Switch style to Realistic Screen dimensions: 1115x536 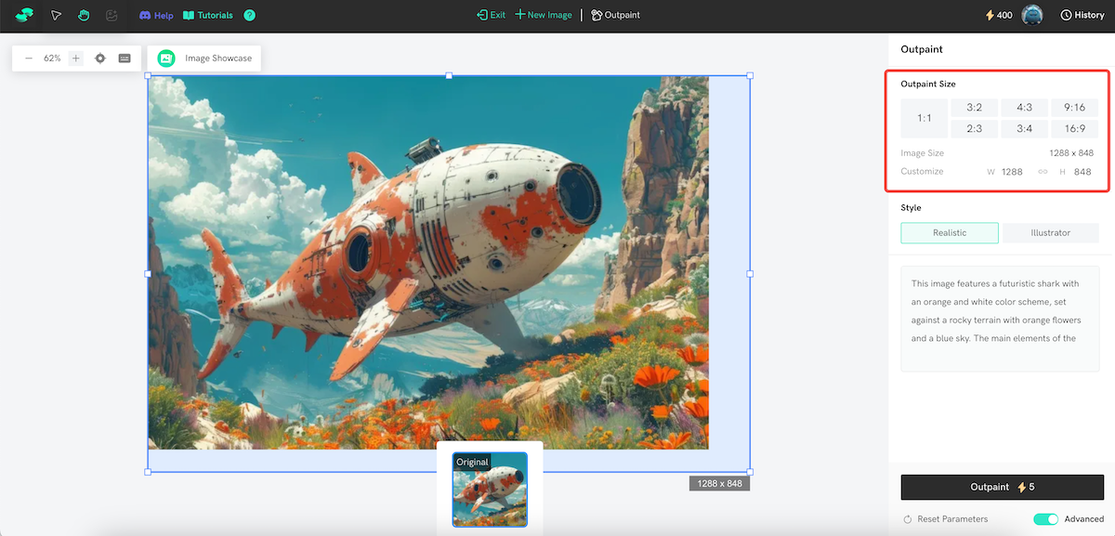(949, 232)
